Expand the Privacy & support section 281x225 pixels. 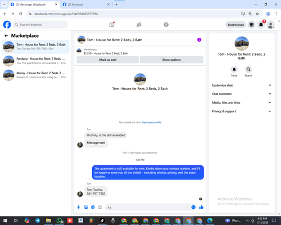242,111
